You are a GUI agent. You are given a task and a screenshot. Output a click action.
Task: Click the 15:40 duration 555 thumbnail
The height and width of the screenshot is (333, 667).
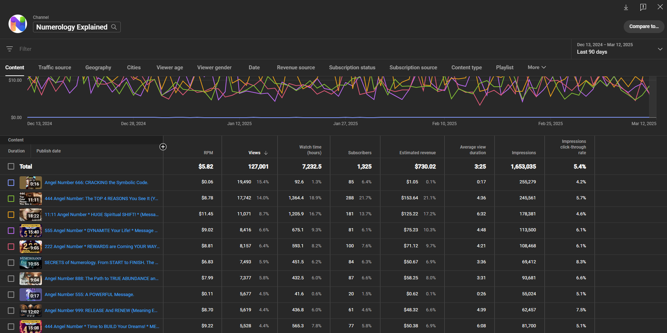click(31, 231)
